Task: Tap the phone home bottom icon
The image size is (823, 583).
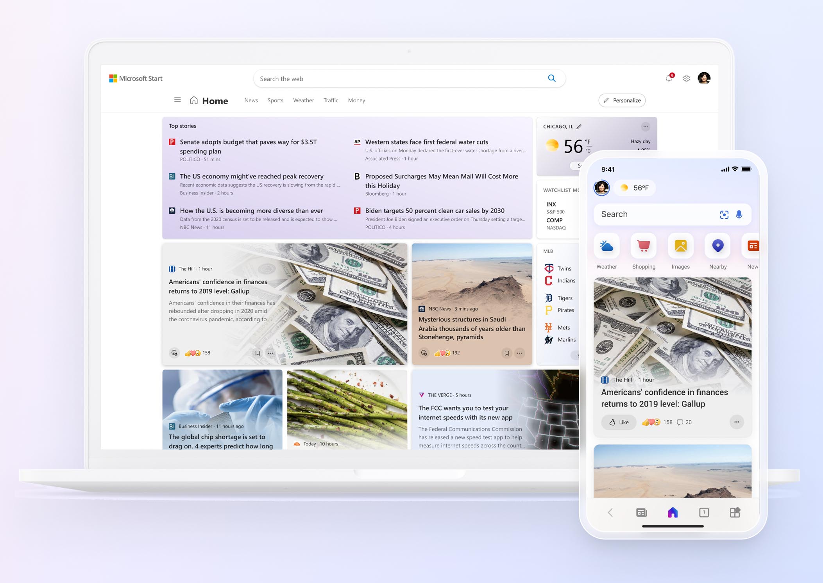Action: click(x=673, y=512)
